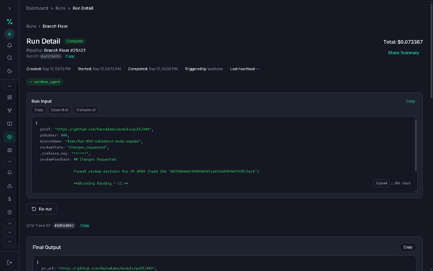The image size is (433, 271).
Task: Open notifications bell below the avatar
Action: (x=10, y=45)
